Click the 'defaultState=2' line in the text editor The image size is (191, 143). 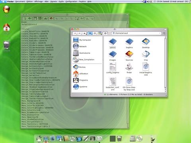[29, 25]
